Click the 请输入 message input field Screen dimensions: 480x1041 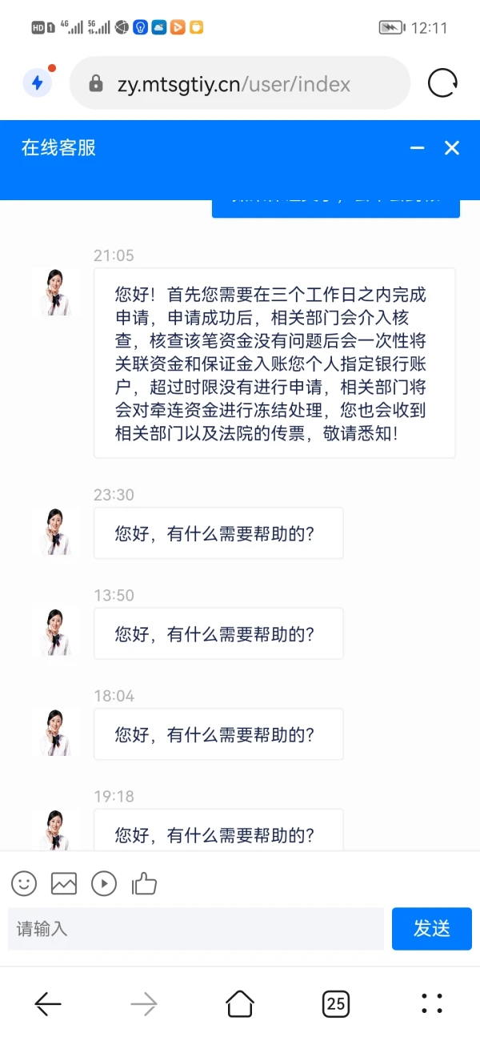(192, 929)
